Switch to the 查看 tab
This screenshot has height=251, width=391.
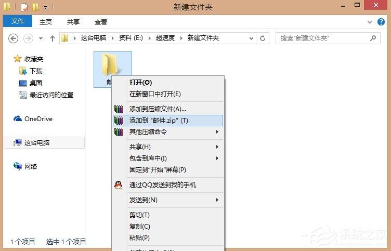pos(101,22)
